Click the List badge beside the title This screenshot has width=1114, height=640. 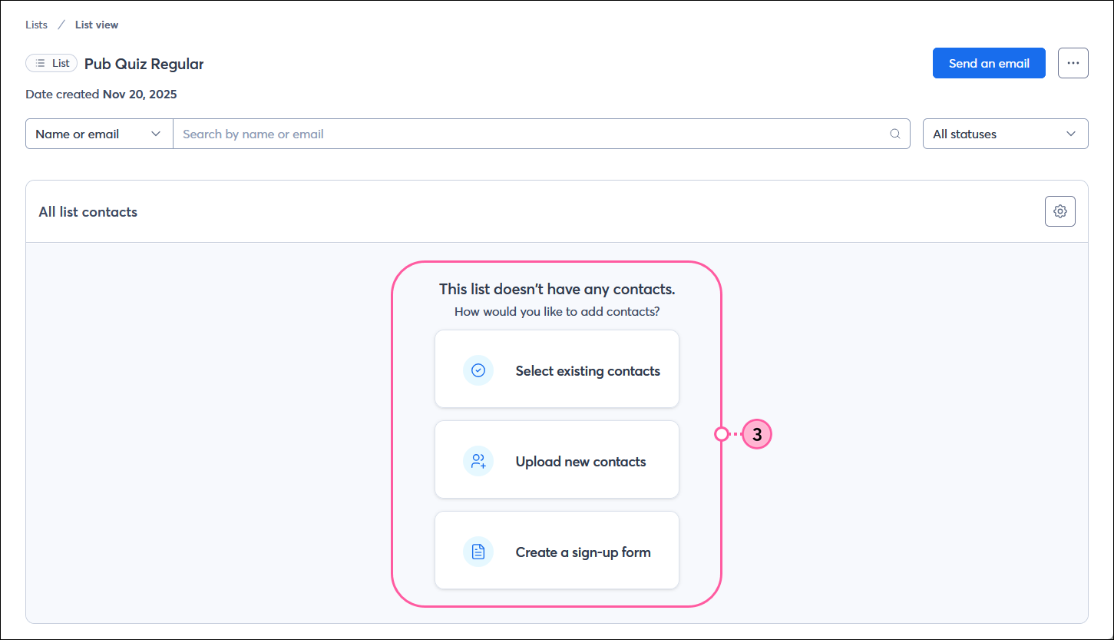[51, 63]
